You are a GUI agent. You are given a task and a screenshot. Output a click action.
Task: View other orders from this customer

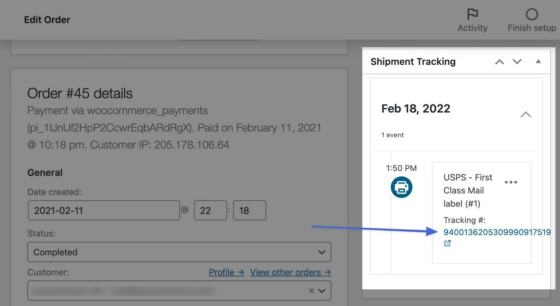click(290, 272)
